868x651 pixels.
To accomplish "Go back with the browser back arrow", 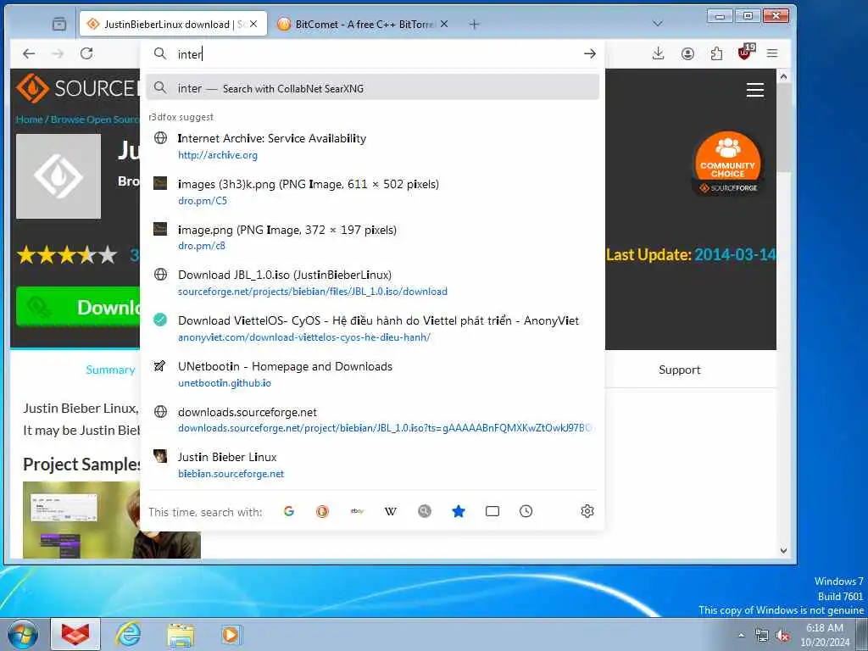I will coord(29,53).
